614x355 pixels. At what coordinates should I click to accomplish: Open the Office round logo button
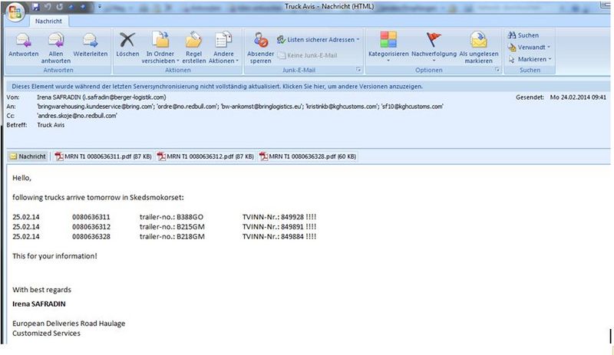[15, 13]
